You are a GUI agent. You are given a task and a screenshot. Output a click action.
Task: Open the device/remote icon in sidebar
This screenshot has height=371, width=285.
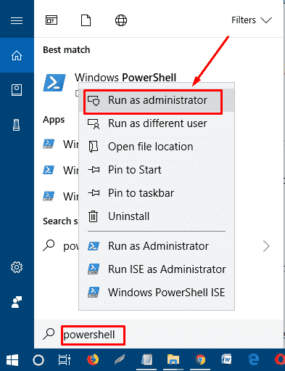click(16, 125)
